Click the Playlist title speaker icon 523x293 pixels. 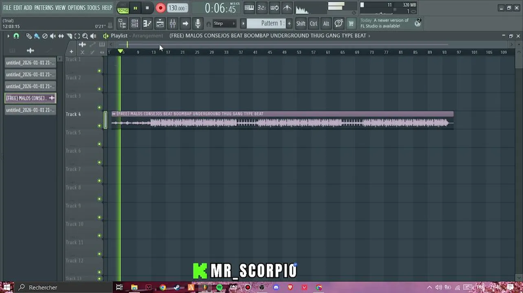(x=105, y=36)
